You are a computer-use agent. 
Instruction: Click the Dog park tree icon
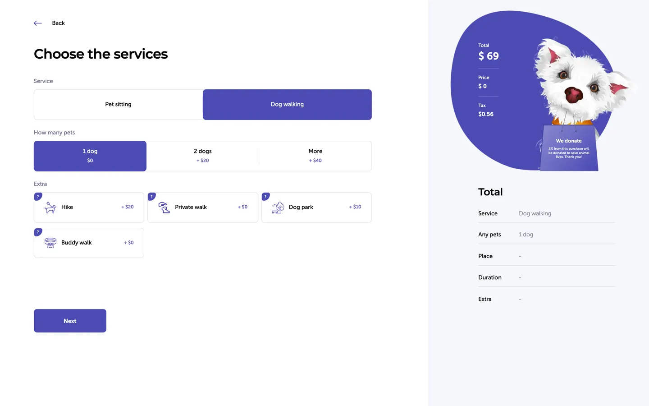[x=278, y=208]
